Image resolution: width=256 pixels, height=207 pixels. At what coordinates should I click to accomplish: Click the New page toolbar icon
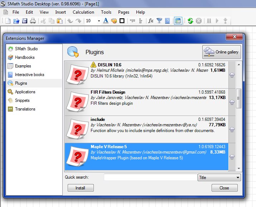(8, 21)
